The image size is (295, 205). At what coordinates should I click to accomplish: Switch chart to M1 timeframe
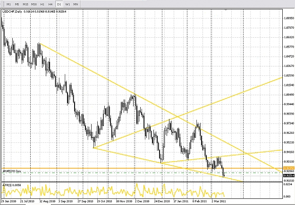8,4
